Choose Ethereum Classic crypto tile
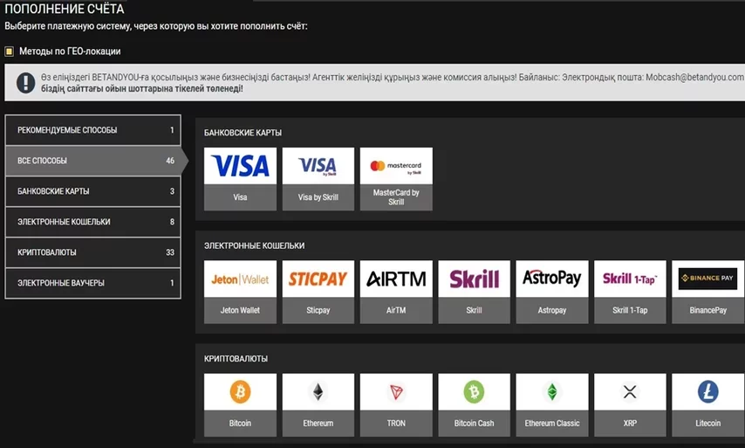745x448 pixels. [552, 404]
